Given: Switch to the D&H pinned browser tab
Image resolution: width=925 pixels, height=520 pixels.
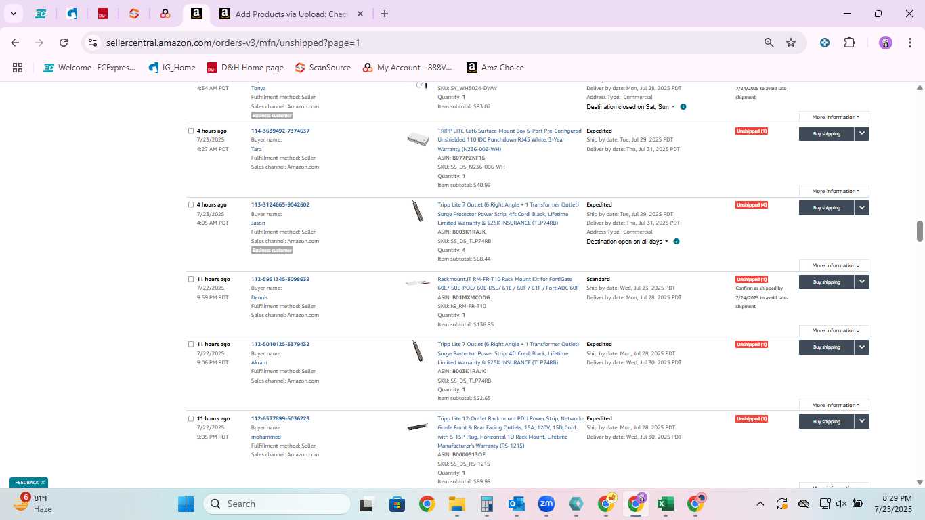Looking at the screenshot, I should pyautogui.click(x=103, y=14).
